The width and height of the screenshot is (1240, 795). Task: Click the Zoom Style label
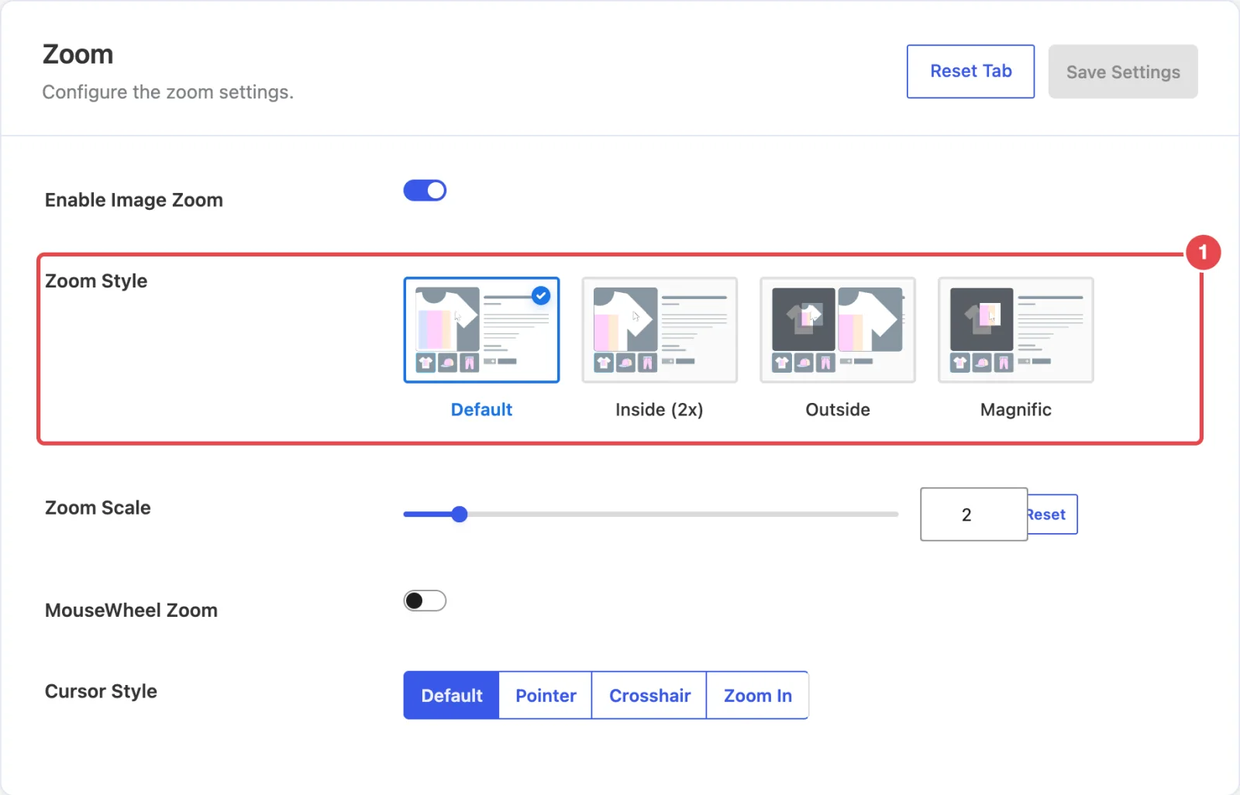(96, 280)
